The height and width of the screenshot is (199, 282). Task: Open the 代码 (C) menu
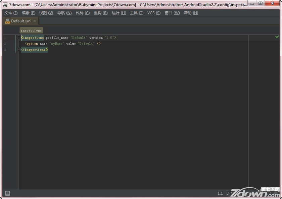click(83, 13)
